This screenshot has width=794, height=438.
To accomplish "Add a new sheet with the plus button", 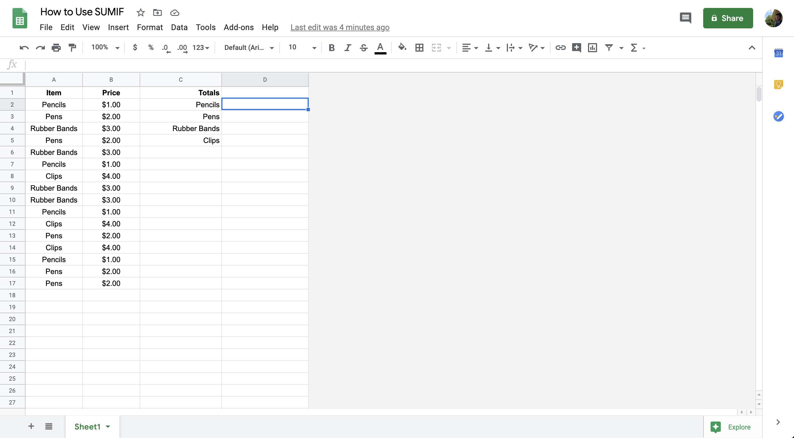I will [31, 426].
